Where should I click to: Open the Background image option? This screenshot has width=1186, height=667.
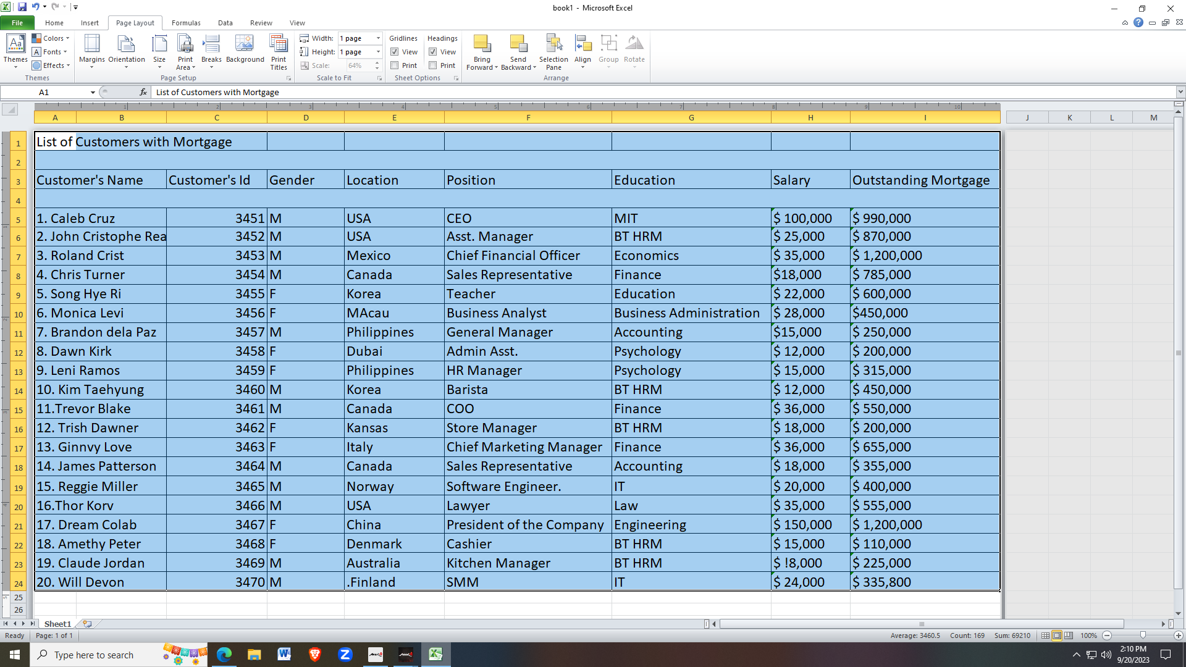click(x=245, y=50)
